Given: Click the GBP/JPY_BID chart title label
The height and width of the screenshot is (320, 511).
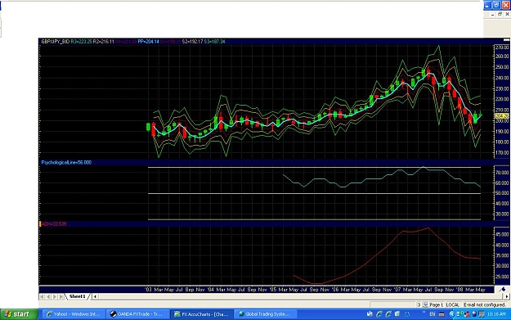Looking at the screenshot, I should pyautogui.click(x=55, y=42).
